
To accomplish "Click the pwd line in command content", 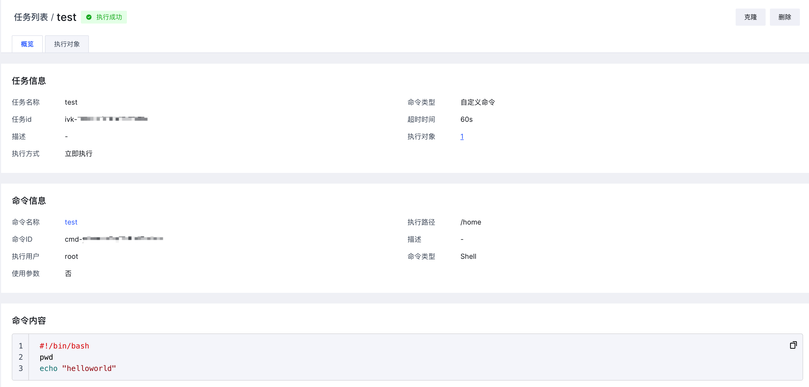I will tap(46, 357).
